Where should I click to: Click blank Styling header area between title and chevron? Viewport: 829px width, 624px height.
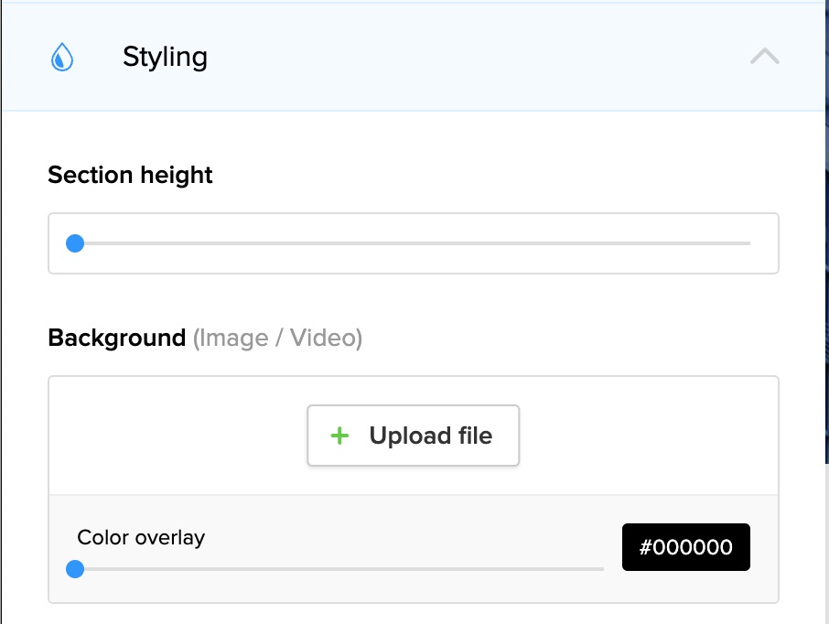476,58
